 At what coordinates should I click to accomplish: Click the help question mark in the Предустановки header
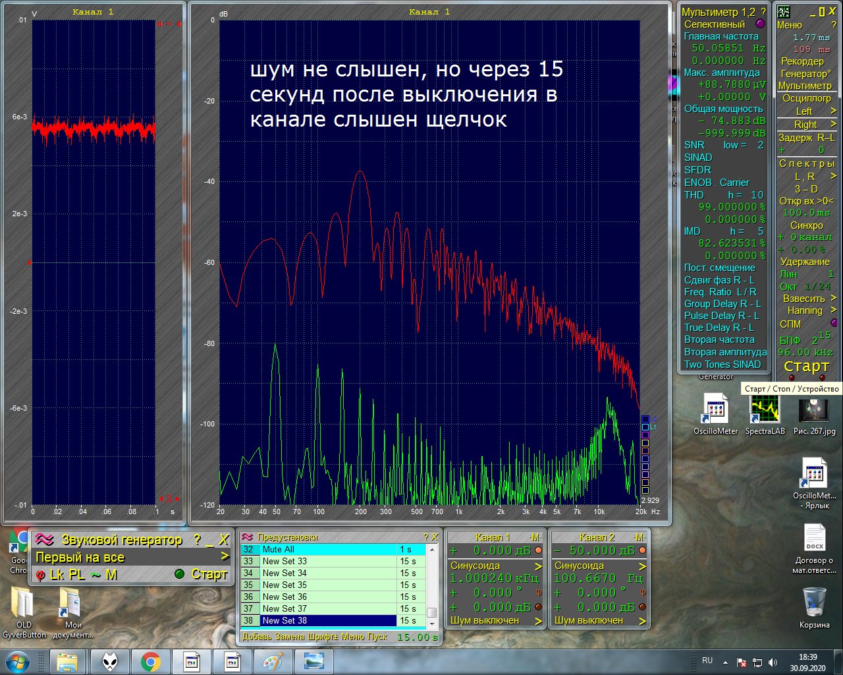(x=425, y=537)
